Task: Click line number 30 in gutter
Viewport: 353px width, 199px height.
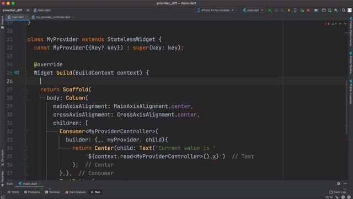Action: coord(9,114)
